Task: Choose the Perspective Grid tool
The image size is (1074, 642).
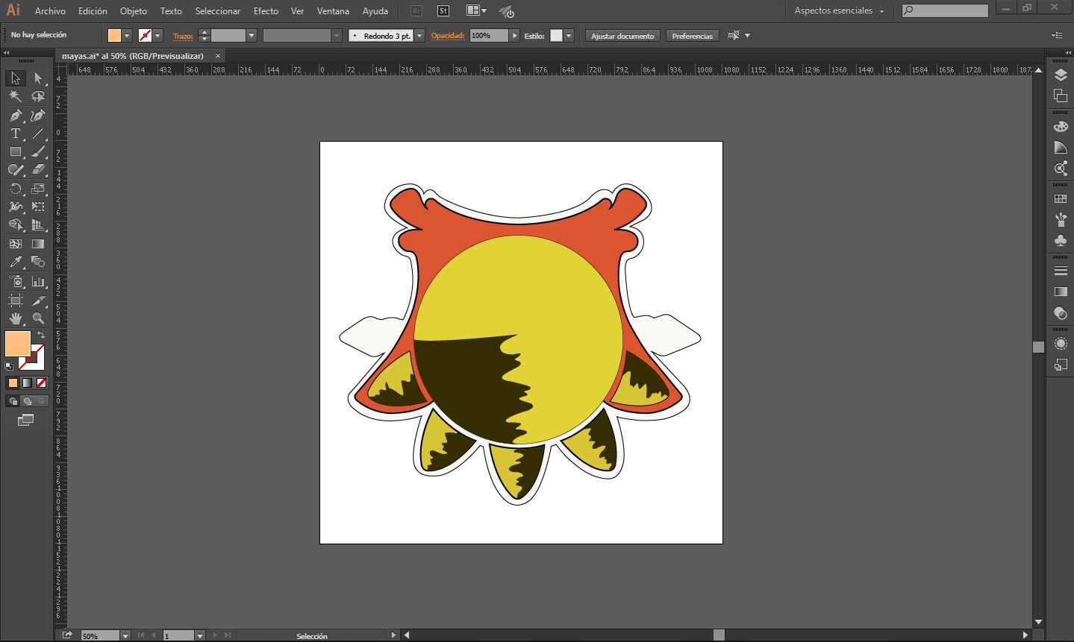Action: point(39,224)
